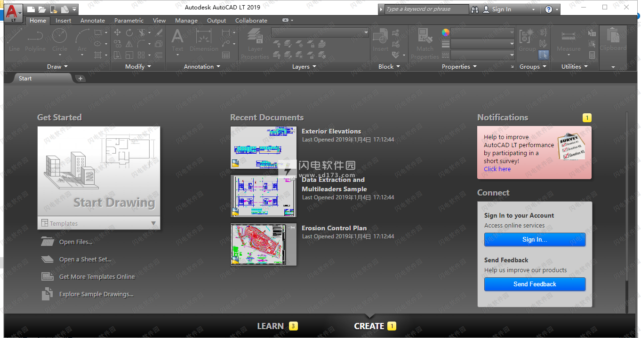Click the Mirror tool in Modify panel
Viewport: 641px width, 338px height.
[129, 44]
